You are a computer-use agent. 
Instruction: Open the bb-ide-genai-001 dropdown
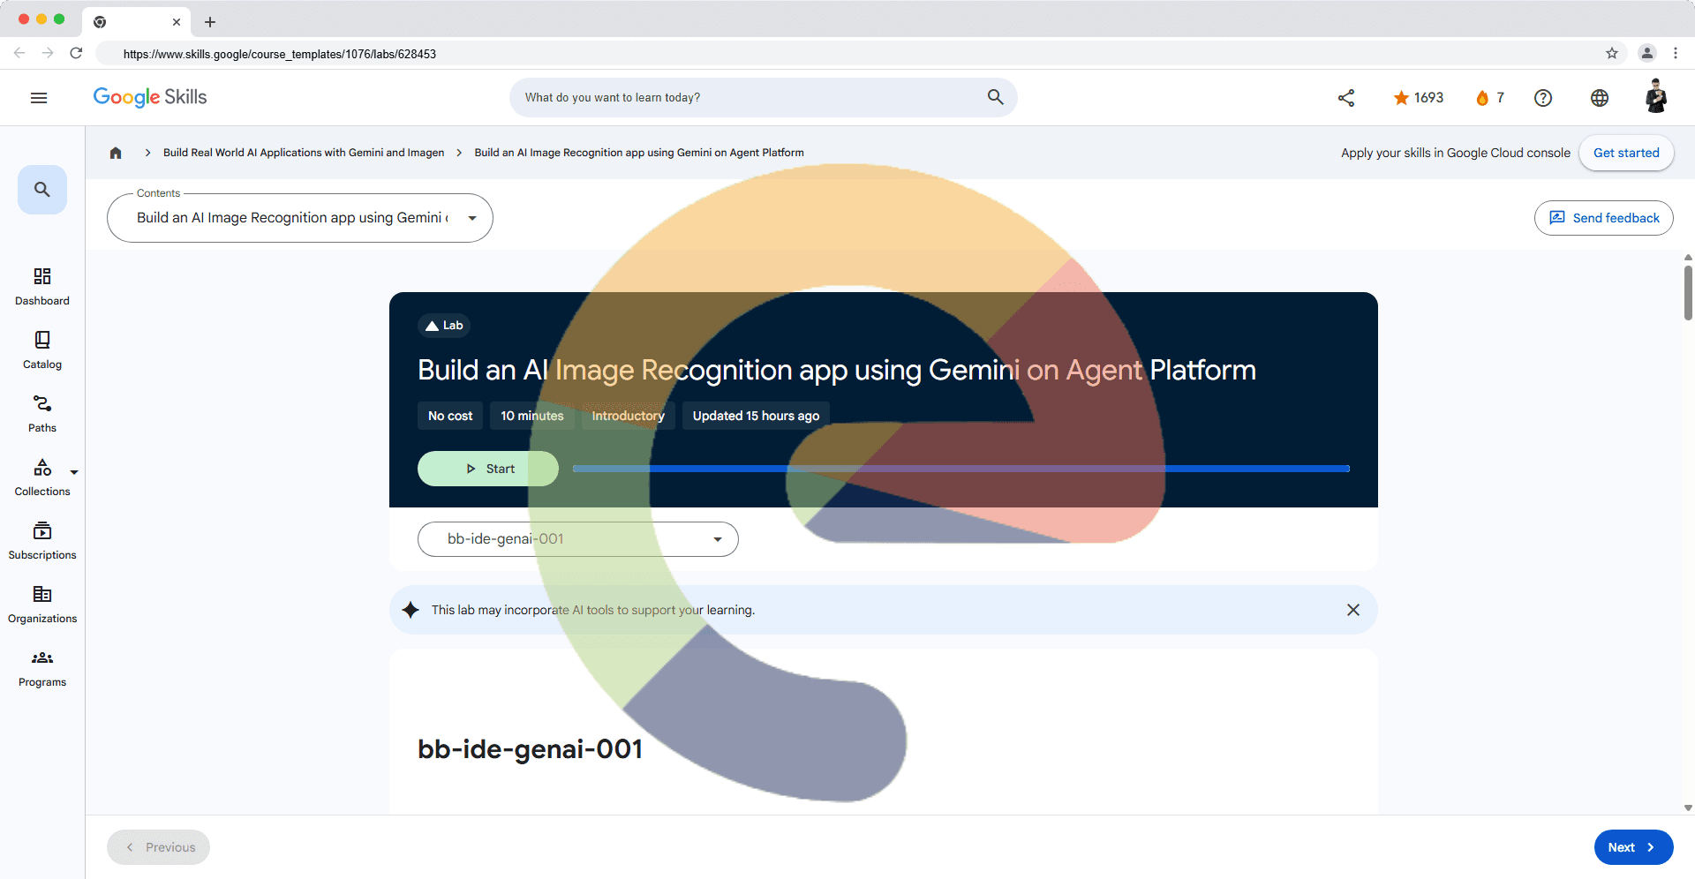(578, 539)
